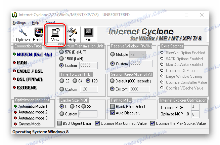Screen dimensions: 220x145
Task: Close the Internet Cyclone window
Action: 202,15
